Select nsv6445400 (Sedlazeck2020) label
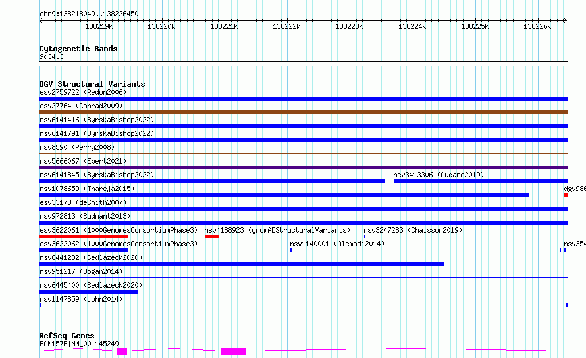The width and height of the screenshot is (586, 358). [x=91, y=285]
